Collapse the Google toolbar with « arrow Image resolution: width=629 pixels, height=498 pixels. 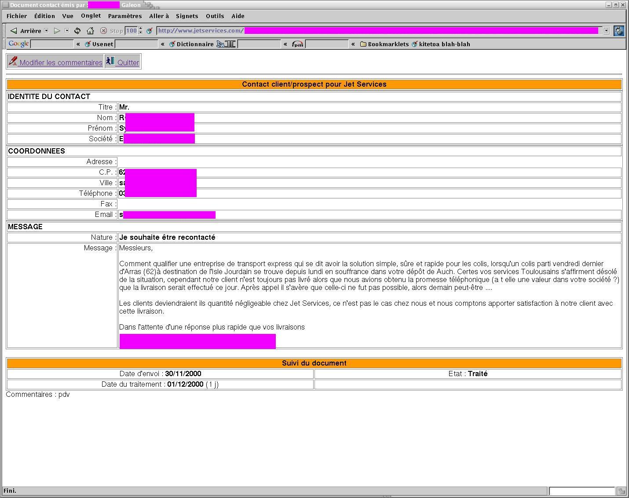tap(78, 44)
